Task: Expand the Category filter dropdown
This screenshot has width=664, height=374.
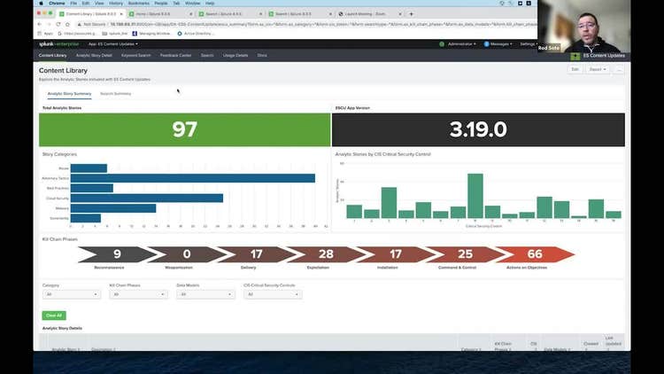Action: click(x=71, y=294)
